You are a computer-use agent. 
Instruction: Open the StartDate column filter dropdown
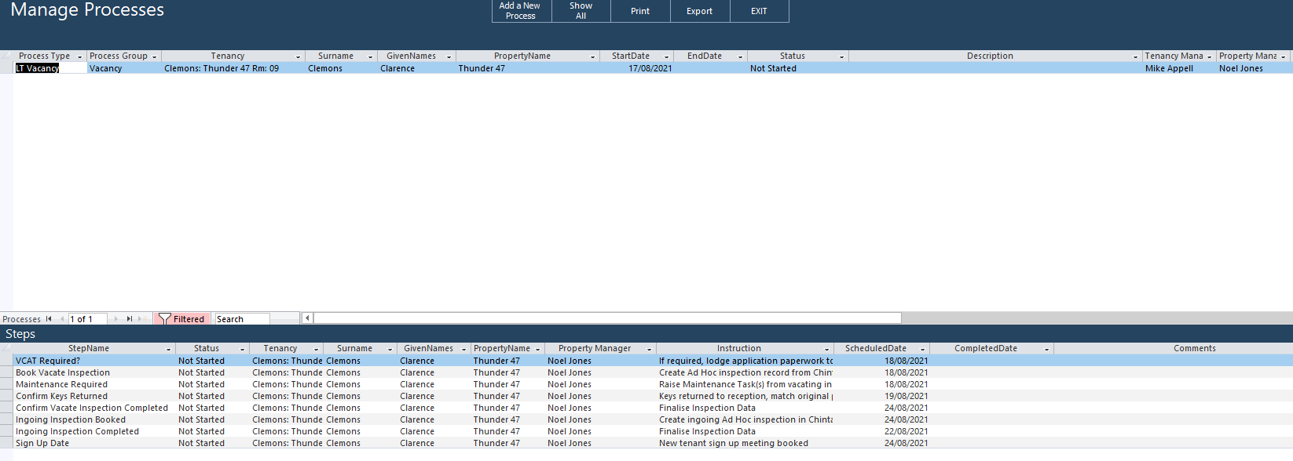pos(666,56)
